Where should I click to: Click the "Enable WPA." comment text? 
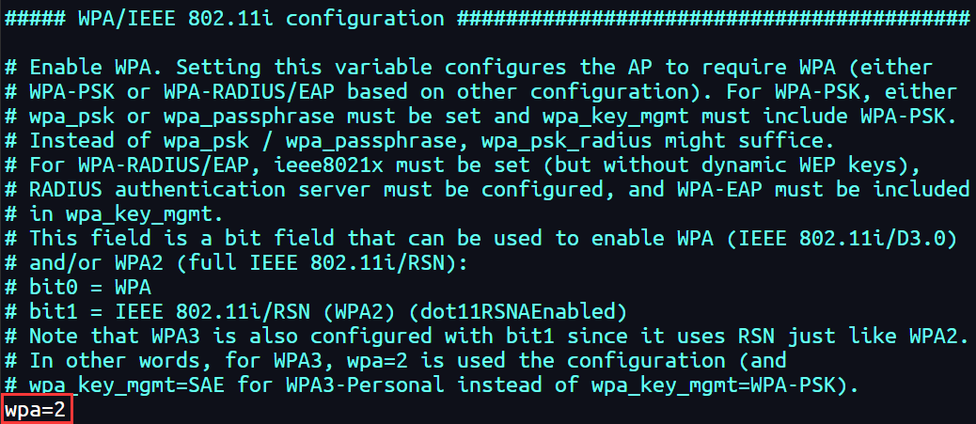pos(96,68)
